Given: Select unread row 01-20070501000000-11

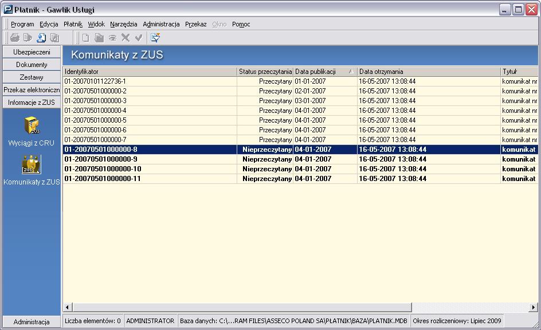Looking at the screenshot, I should click(300, 179).
